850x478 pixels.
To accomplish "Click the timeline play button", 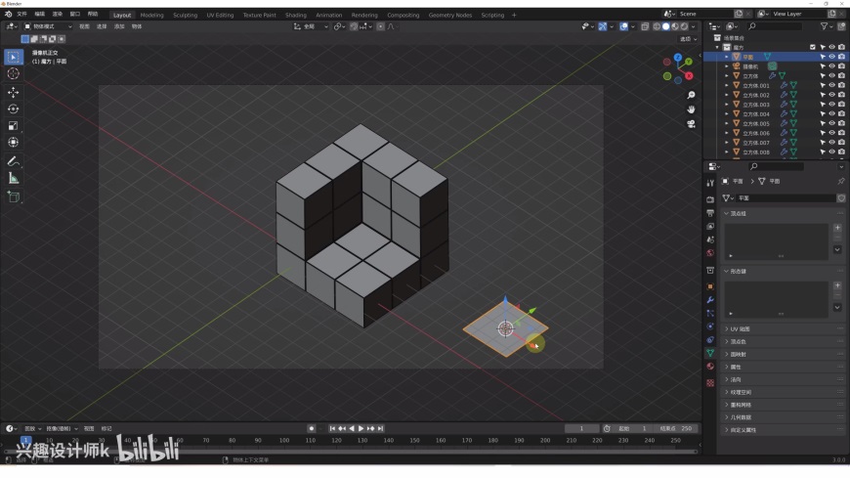I will [x=361, y=428].
